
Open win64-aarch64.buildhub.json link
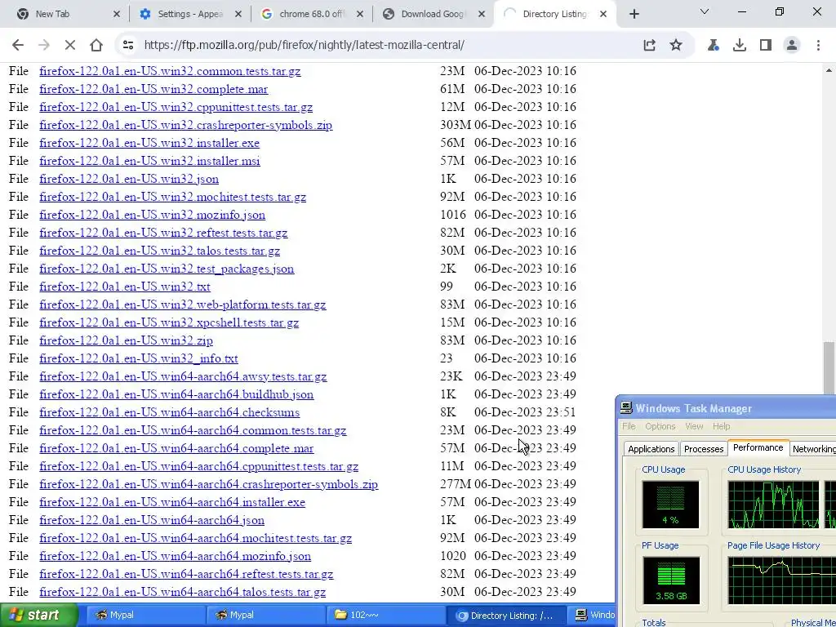(176, 394)
